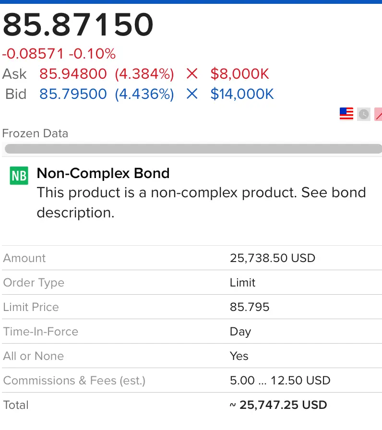Image resolution: width=382 pixels, height=430 pixels.
Task: Click the Frozen Data label
Action: point(35,133)
